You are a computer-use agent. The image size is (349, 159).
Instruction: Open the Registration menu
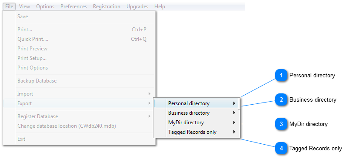tap(106, 7)
